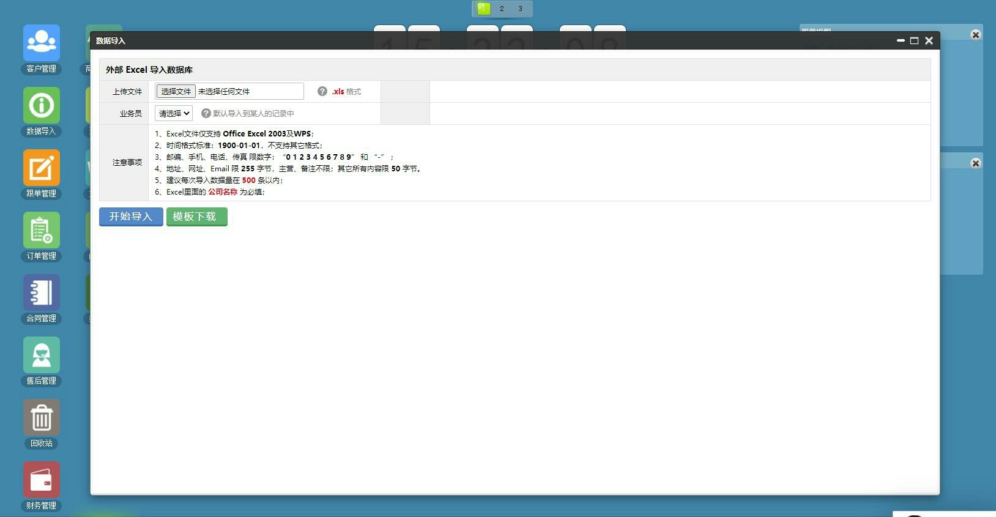The height and width of the screenshot is (517, 996).
Task: Click the 开始导入 button
Action: [x=131, y=217]
